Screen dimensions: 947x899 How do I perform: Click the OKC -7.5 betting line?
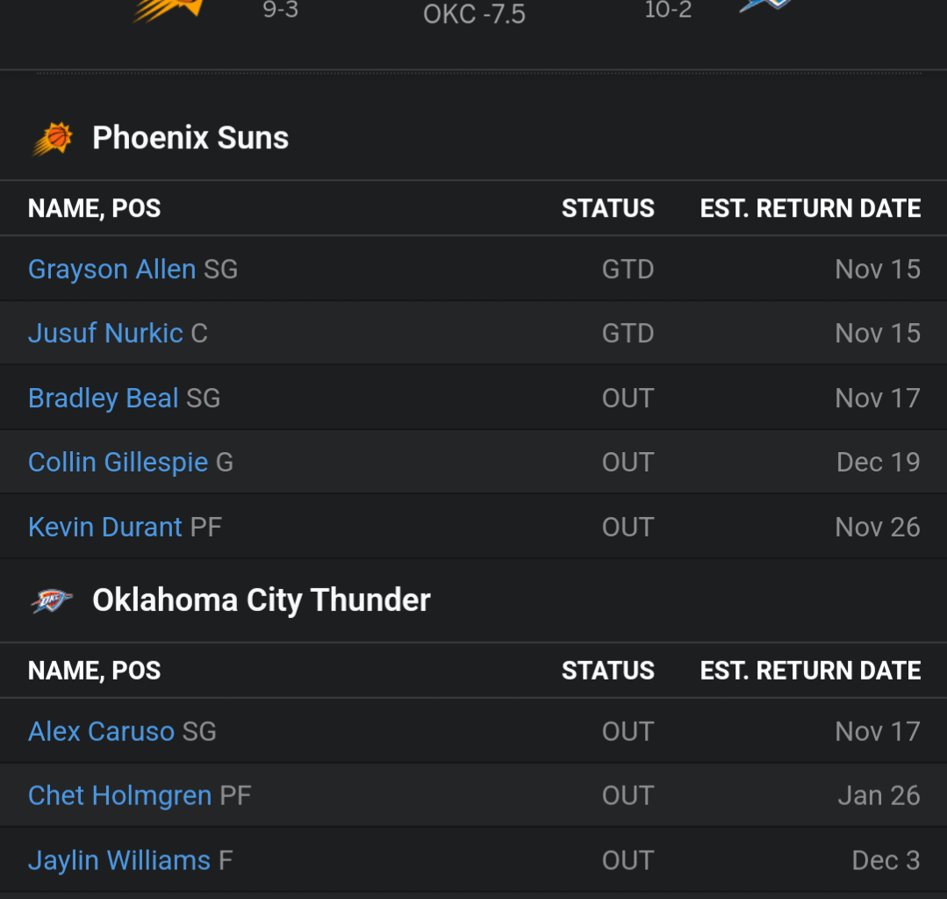coord(473,14)
